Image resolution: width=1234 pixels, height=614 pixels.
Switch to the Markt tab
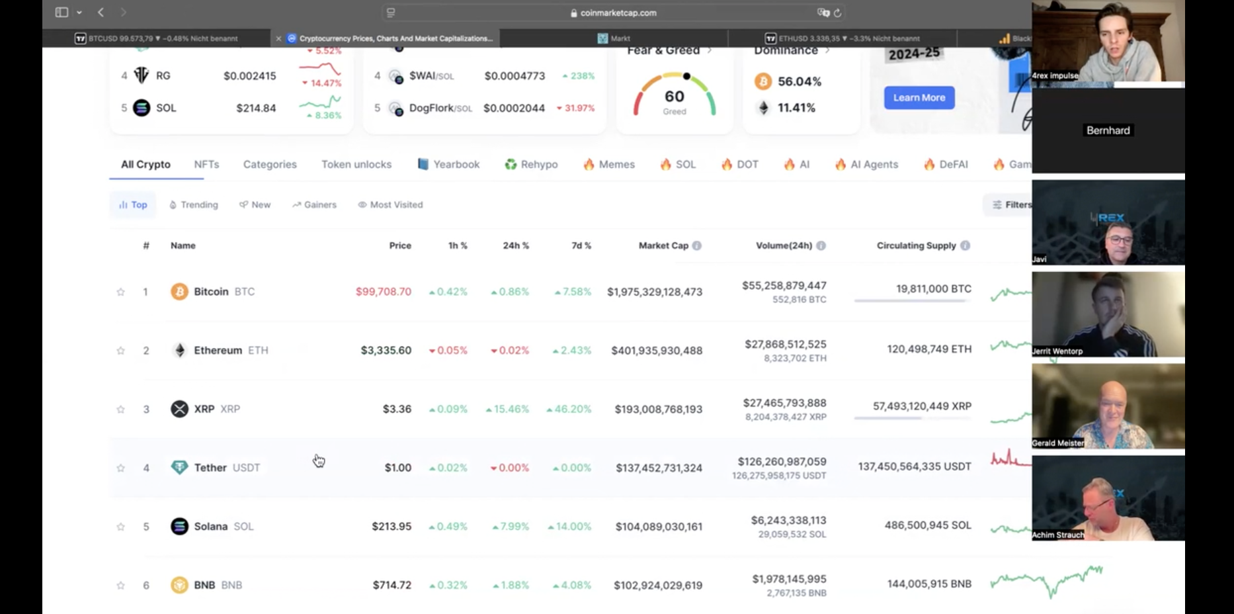coord(614,38)
